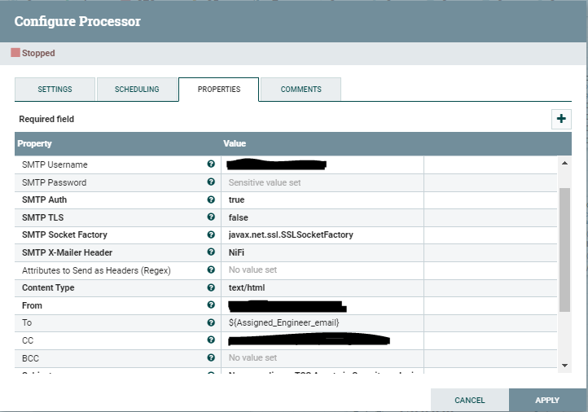Select 'SMTP Username' property name
The height and width of the screenshot is (412, 588).
pyautogui.click(x=55, y=164)
